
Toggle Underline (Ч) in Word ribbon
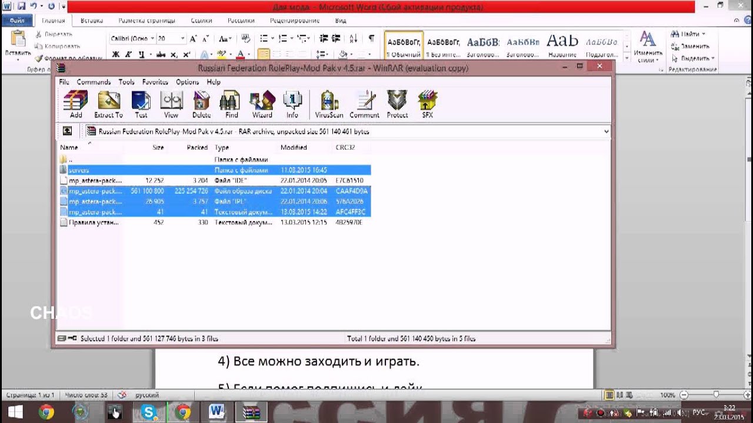142,55
